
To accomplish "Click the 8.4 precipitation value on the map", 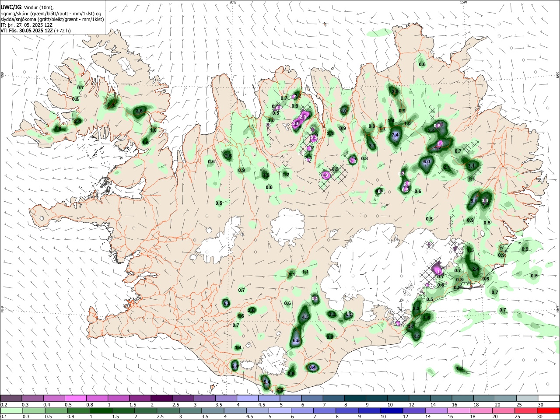I will tap(312, 367).
